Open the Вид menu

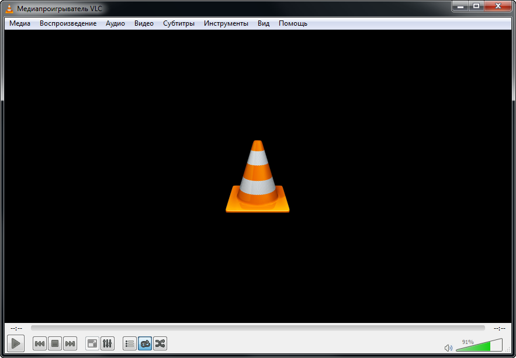[x=264, y=23]
